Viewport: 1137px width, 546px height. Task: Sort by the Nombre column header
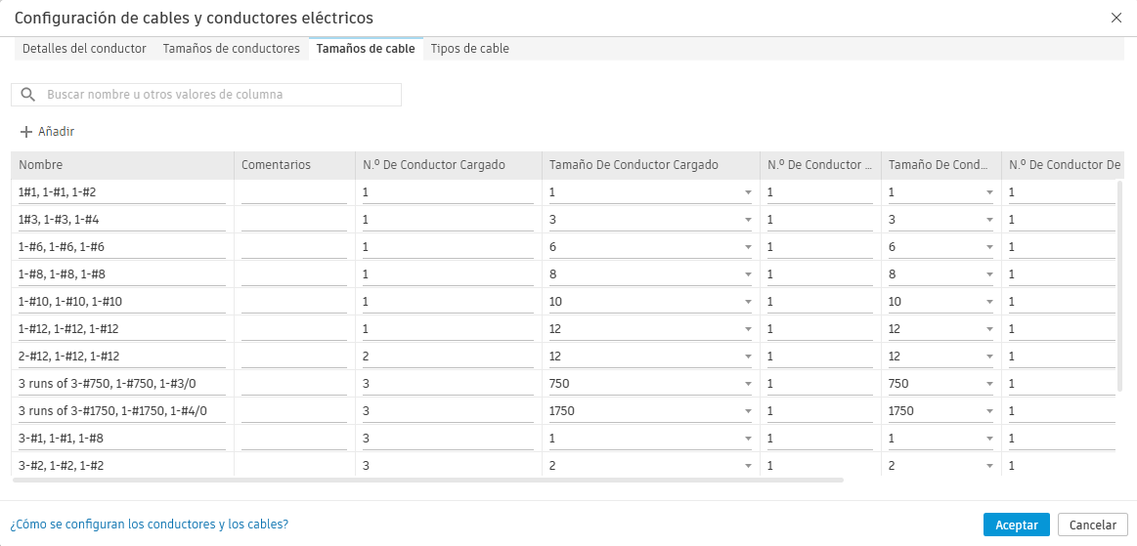tap(121, 165)
